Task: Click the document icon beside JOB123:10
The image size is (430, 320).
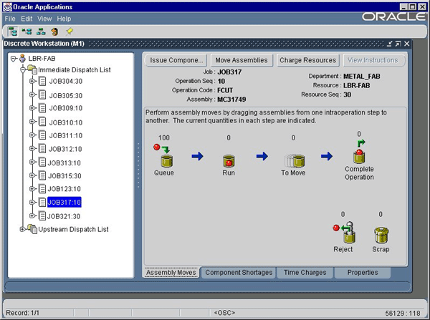Action: coord(42,188)
